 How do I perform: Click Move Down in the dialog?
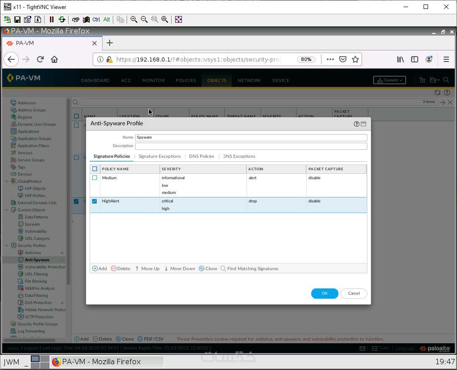point(180,269)
